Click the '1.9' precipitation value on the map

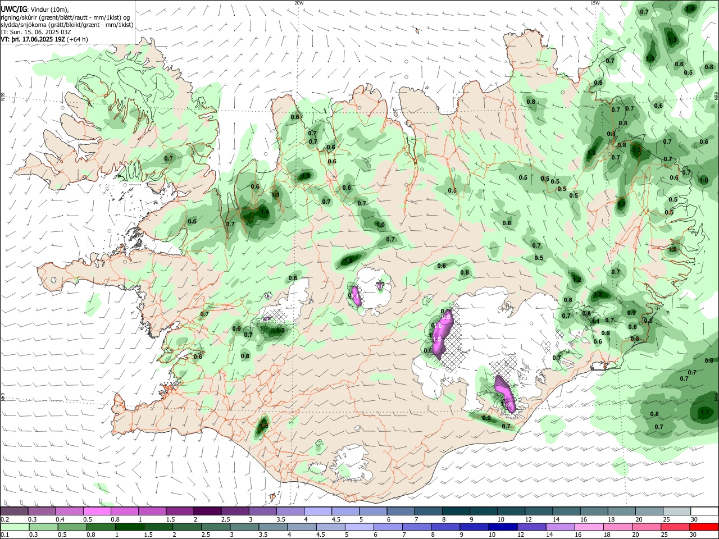348,261
